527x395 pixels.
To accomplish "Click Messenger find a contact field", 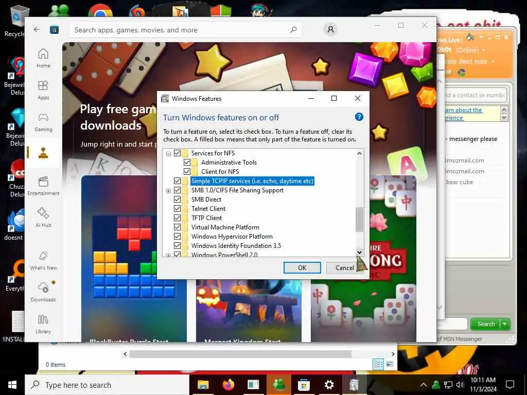I will pyautogui.click(x=475, y=95).
